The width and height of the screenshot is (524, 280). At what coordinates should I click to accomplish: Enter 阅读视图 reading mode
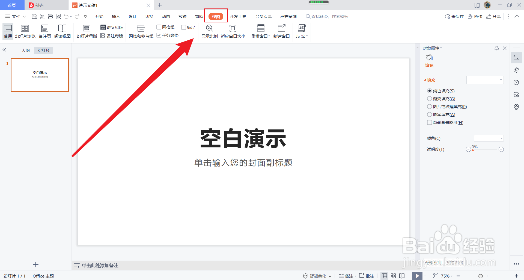tap(62, 31)
